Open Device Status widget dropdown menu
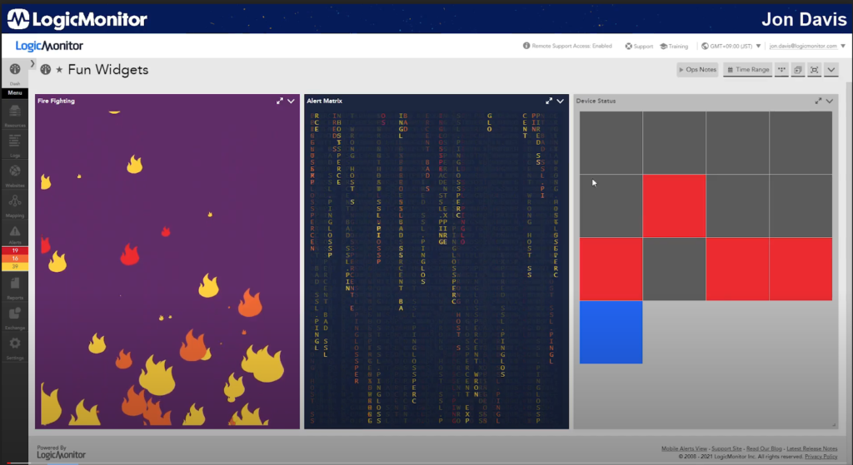The height and width of the screenshot is (465, 853). 830,101
